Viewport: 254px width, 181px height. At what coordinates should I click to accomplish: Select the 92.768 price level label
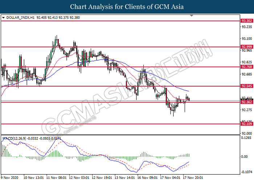[x=247, y=67]
